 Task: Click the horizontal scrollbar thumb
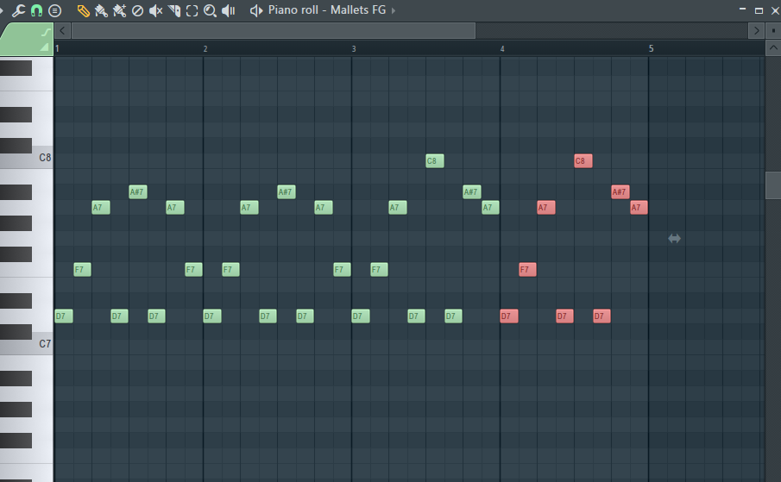click(x=274, y=31)
